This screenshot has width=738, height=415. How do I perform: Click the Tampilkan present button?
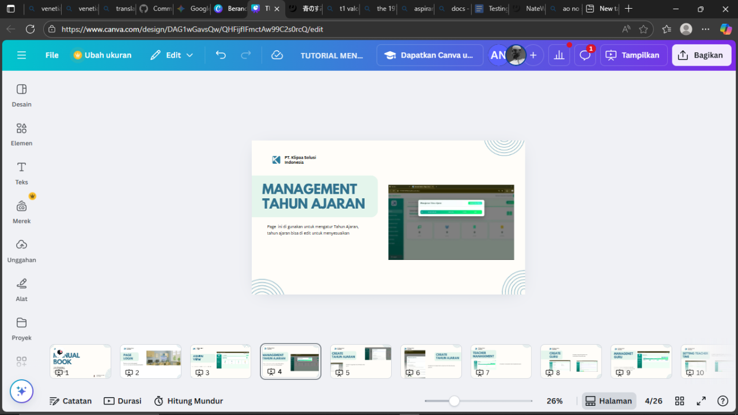633,55
